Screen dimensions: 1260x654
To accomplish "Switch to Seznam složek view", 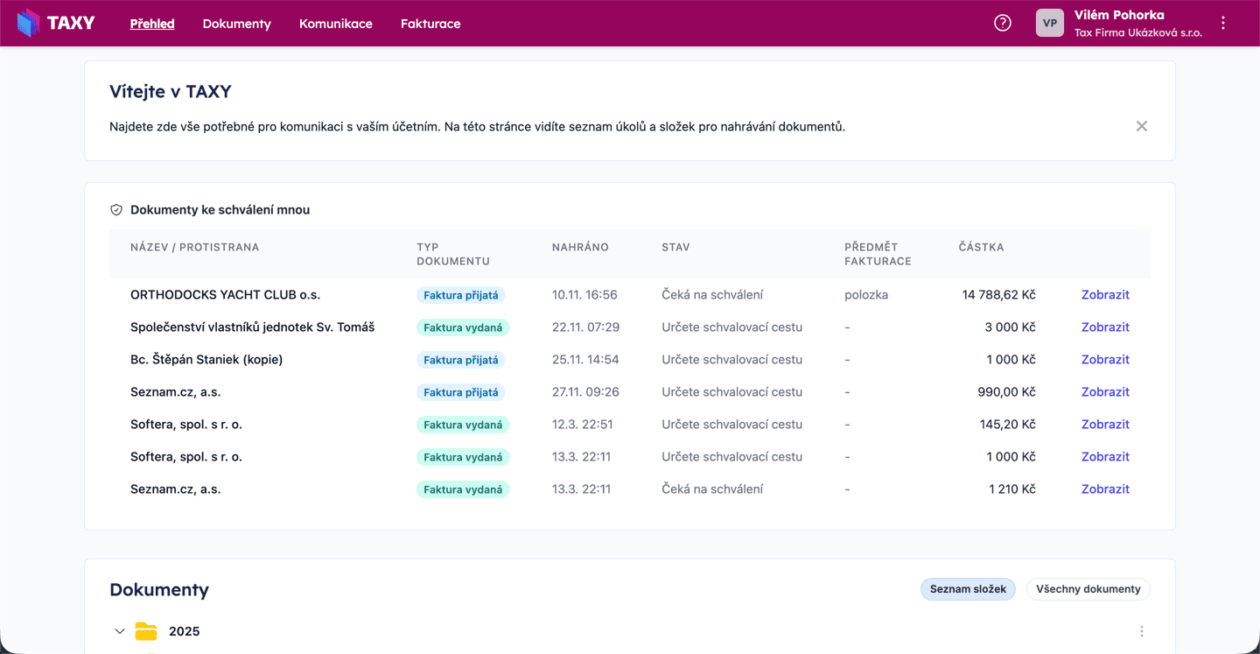I will coord(968,589).
